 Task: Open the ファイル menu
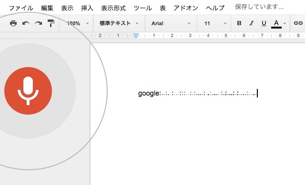21,8
